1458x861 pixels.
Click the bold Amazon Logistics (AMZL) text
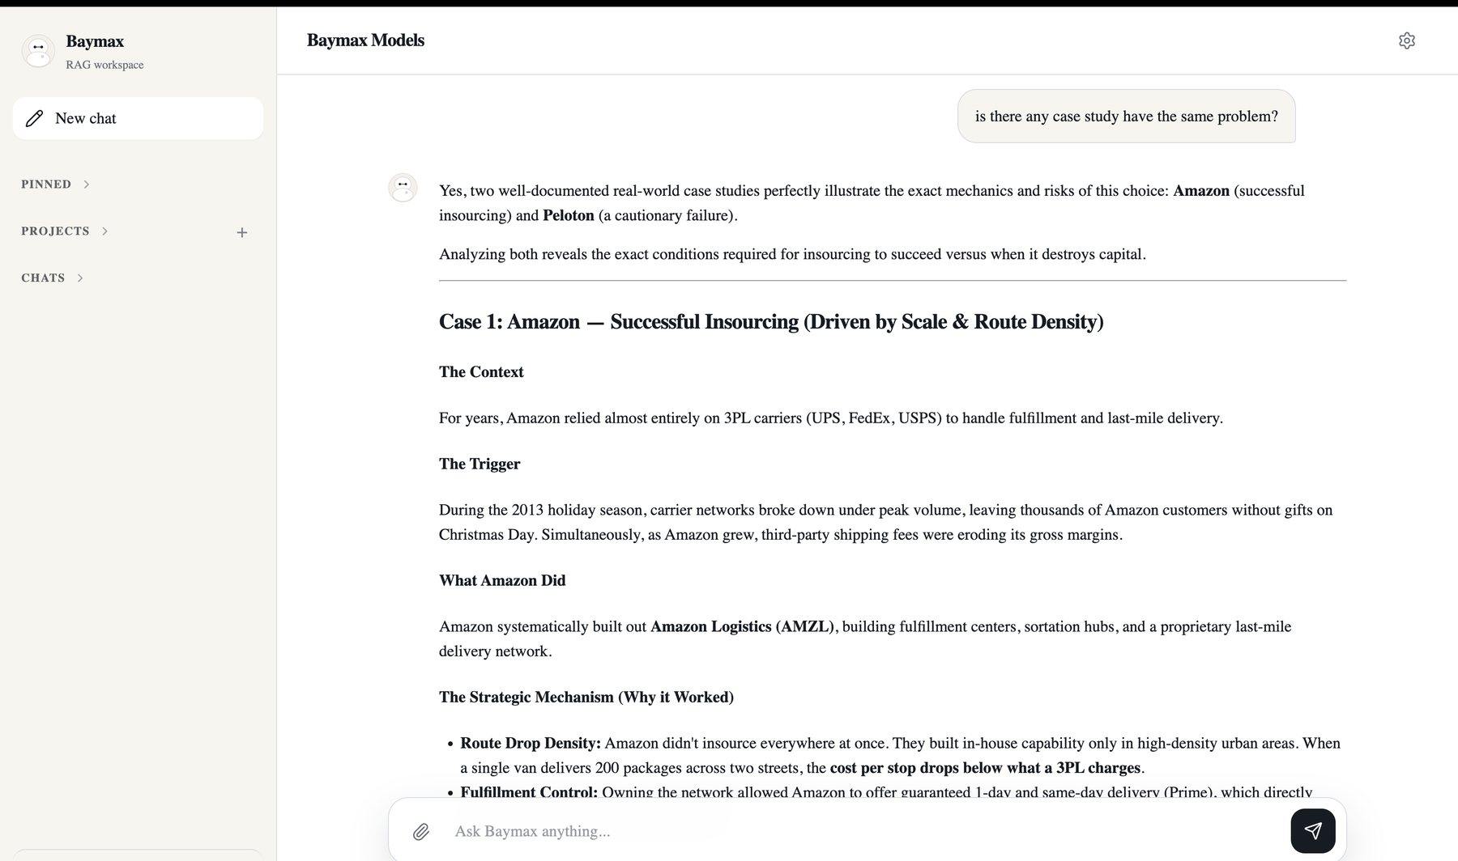click(742, 627)
